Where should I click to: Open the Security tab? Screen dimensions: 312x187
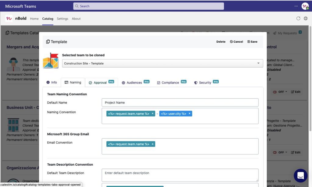[206, 82]
